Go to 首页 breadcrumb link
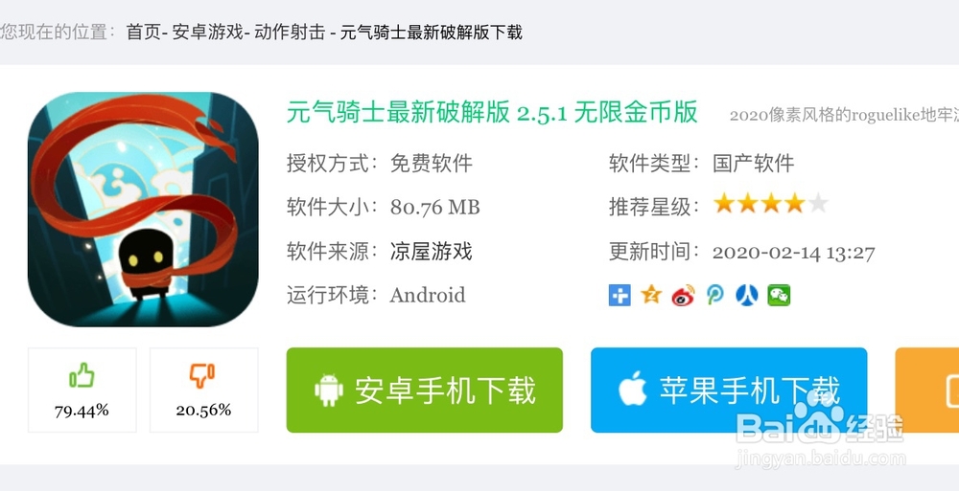The height and width of the screenshot is (491, 959). [x=144, y=33]
